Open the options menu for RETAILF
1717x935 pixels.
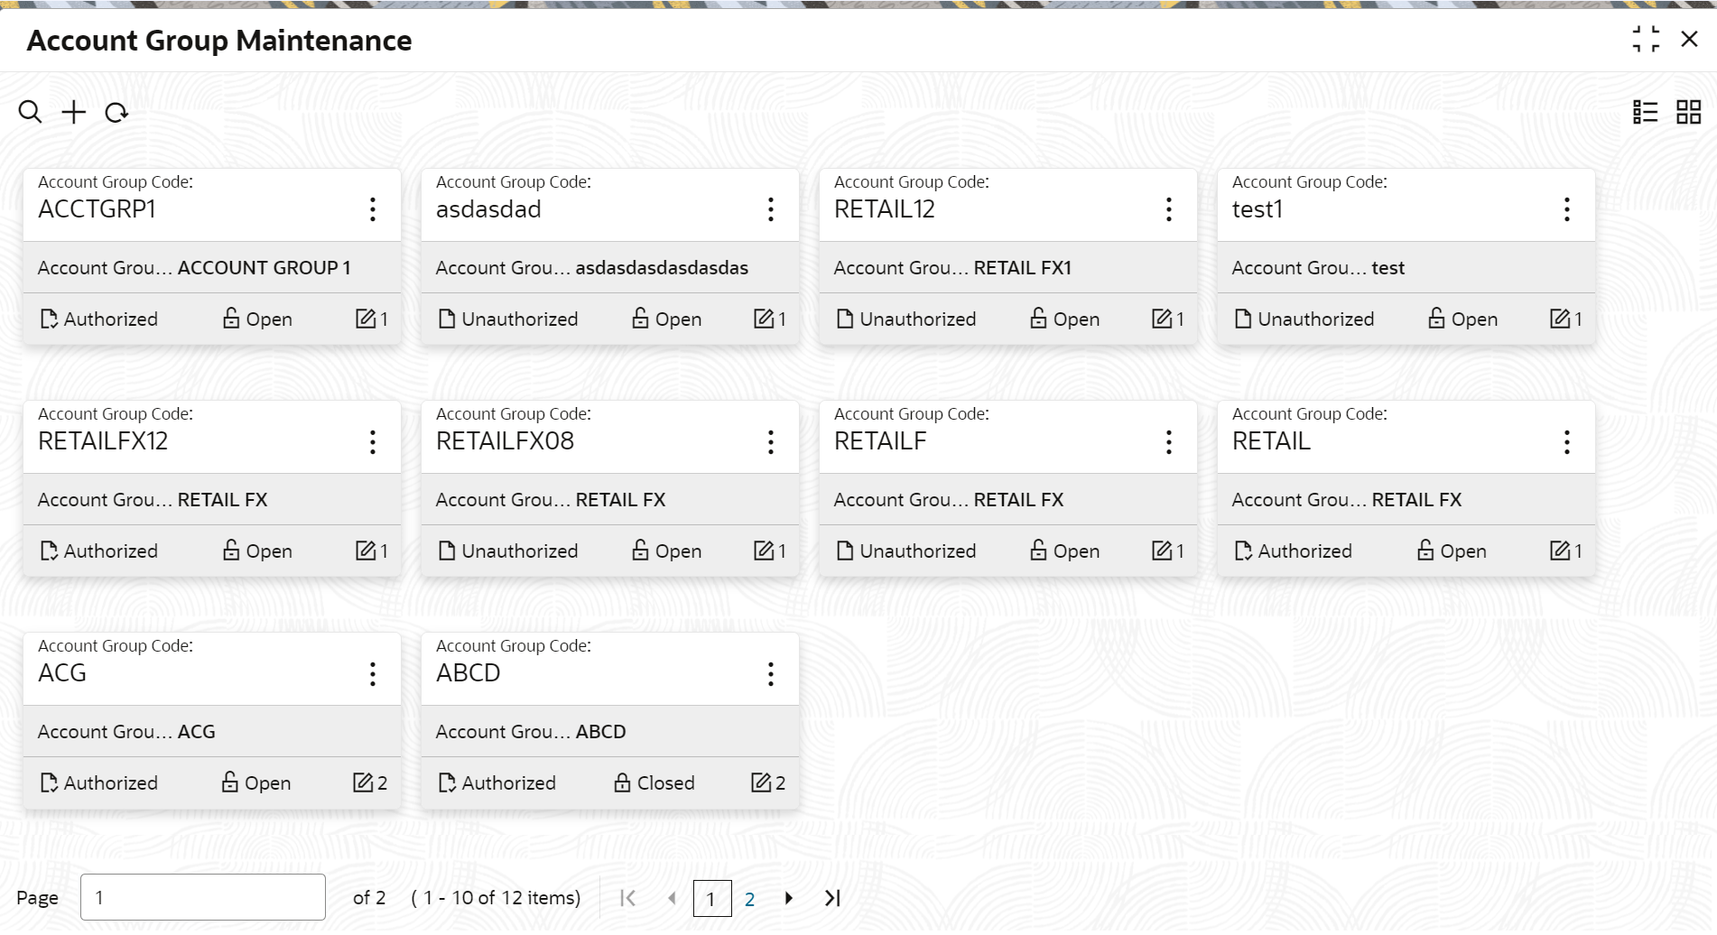click(x=1168, y=442)
